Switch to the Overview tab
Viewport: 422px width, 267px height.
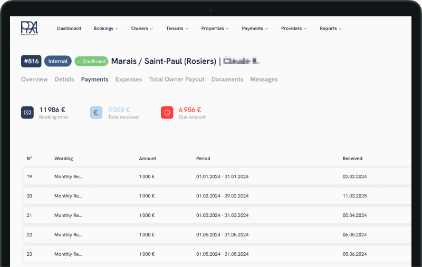pyautogui.click(x=34, y=79)
